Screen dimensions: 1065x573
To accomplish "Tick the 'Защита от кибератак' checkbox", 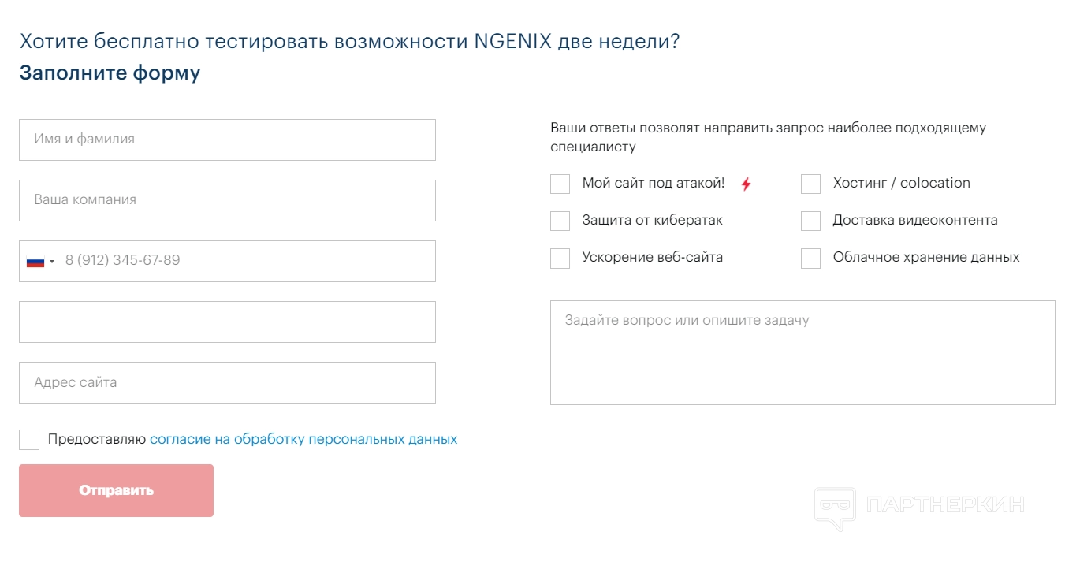I will (560, 221).
